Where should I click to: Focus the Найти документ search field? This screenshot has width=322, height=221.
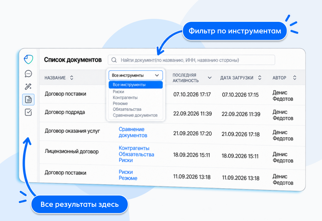click(x=191, y=60)
